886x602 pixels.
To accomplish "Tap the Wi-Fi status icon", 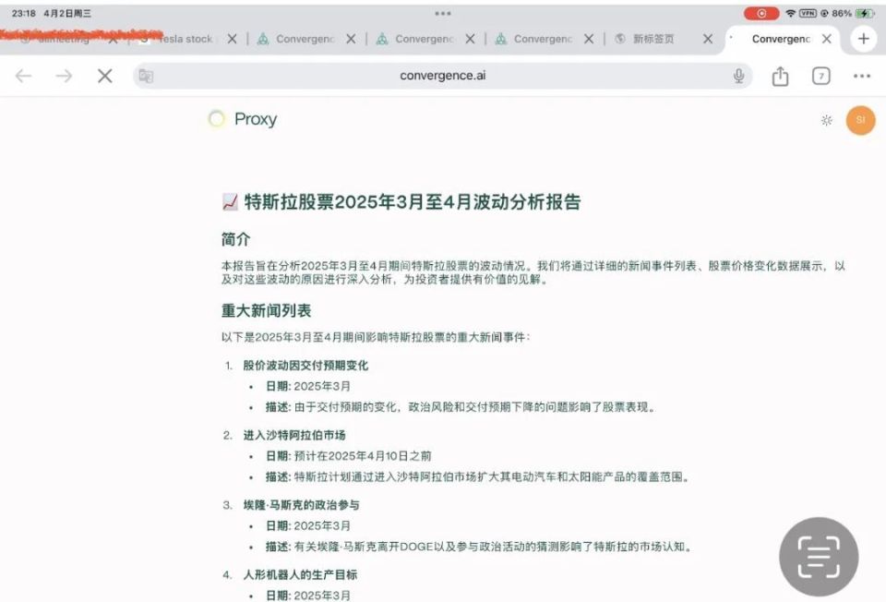I will coord(791,13).
